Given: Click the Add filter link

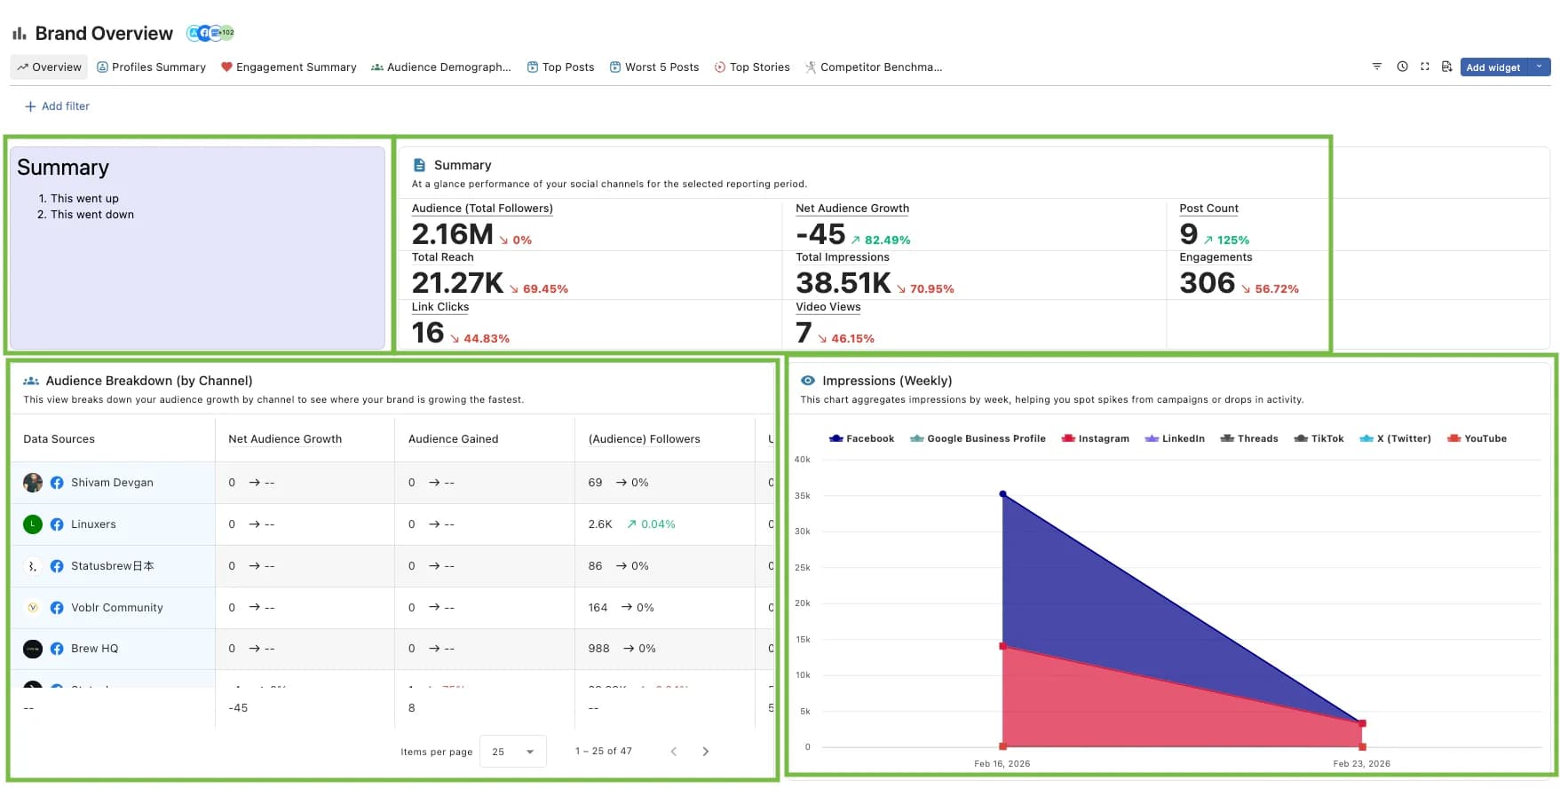Looking at the screenshot, I should pos(57,106).
